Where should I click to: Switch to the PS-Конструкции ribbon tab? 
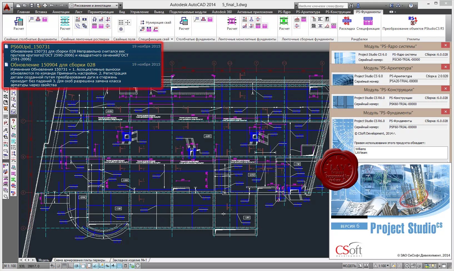tap(338, 12)
